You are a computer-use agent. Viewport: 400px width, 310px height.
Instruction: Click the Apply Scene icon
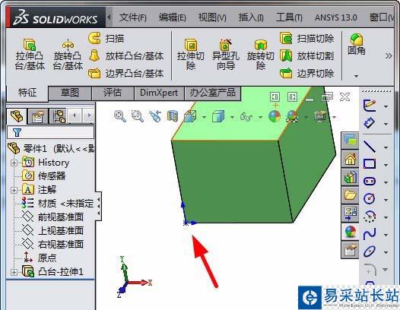pos(292,116)
